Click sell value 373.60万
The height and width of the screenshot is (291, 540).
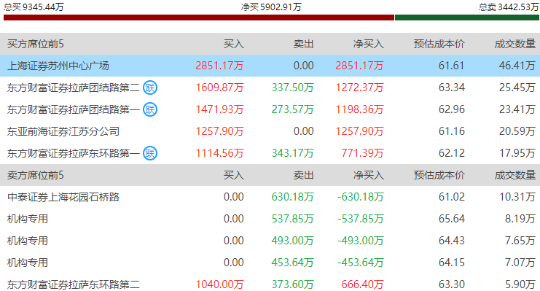click(293, 284)
